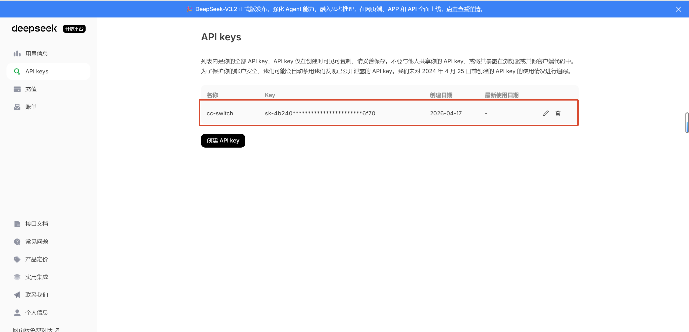
Task: Open 实用集成 integrations layers icon
Action: pyautogui.click(x=17, y=277)
